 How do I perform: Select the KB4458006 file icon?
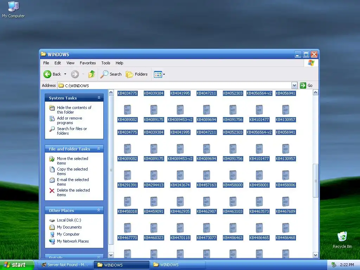[x=285, y=175]
